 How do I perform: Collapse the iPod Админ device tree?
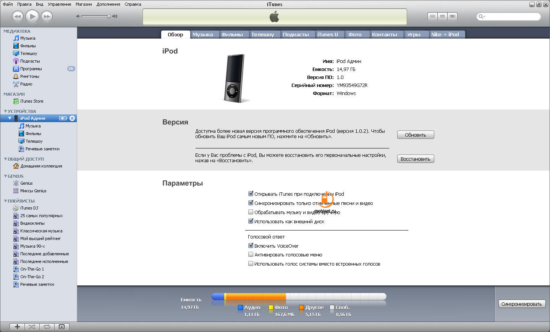[10, 118]
